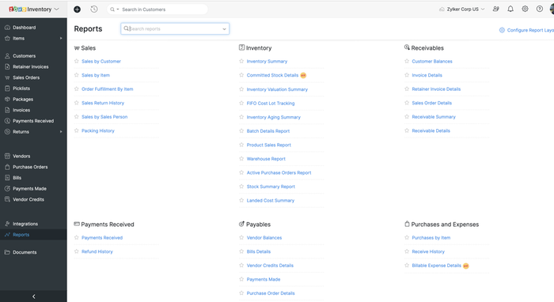
Task: Go to Sales Orders in sidebar
Action: 26,77
